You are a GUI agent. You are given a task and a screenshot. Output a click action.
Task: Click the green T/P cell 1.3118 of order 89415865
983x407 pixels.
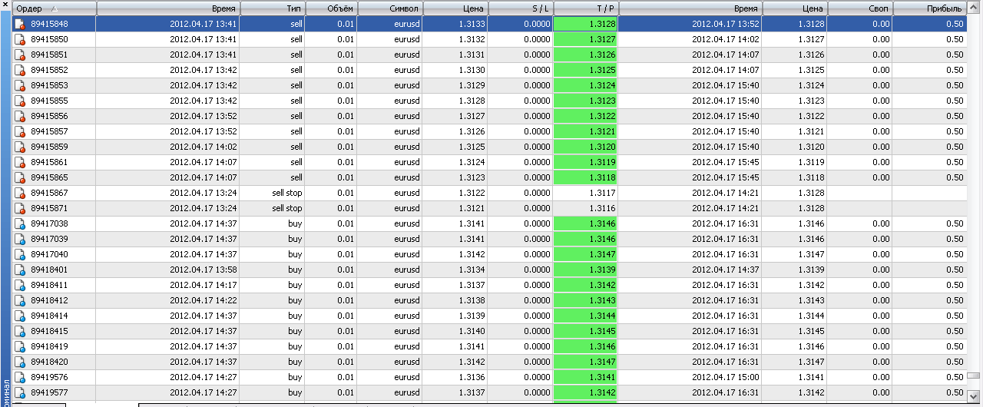586,177
